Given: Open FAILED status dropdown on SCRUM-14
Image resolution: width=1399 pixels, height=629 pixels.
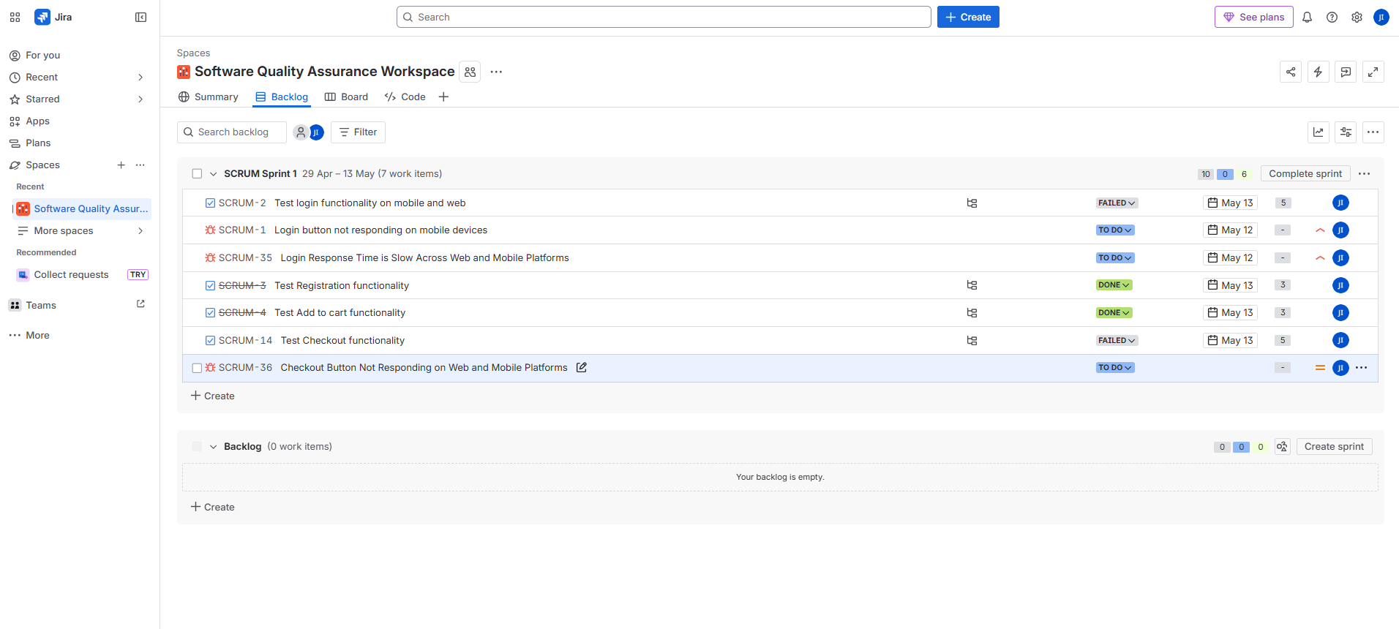Looking at the screenshot, I should (x=1117, y=341).
